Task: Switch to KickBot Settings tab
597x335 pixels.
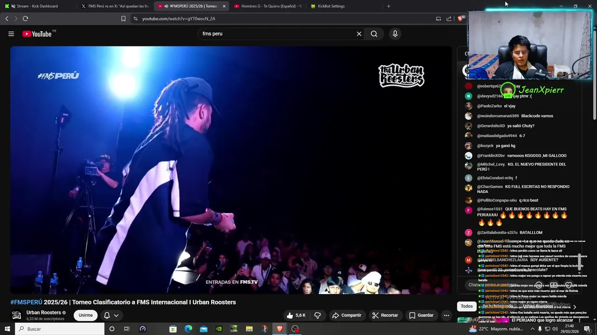Action: click(x=344, y=6)
